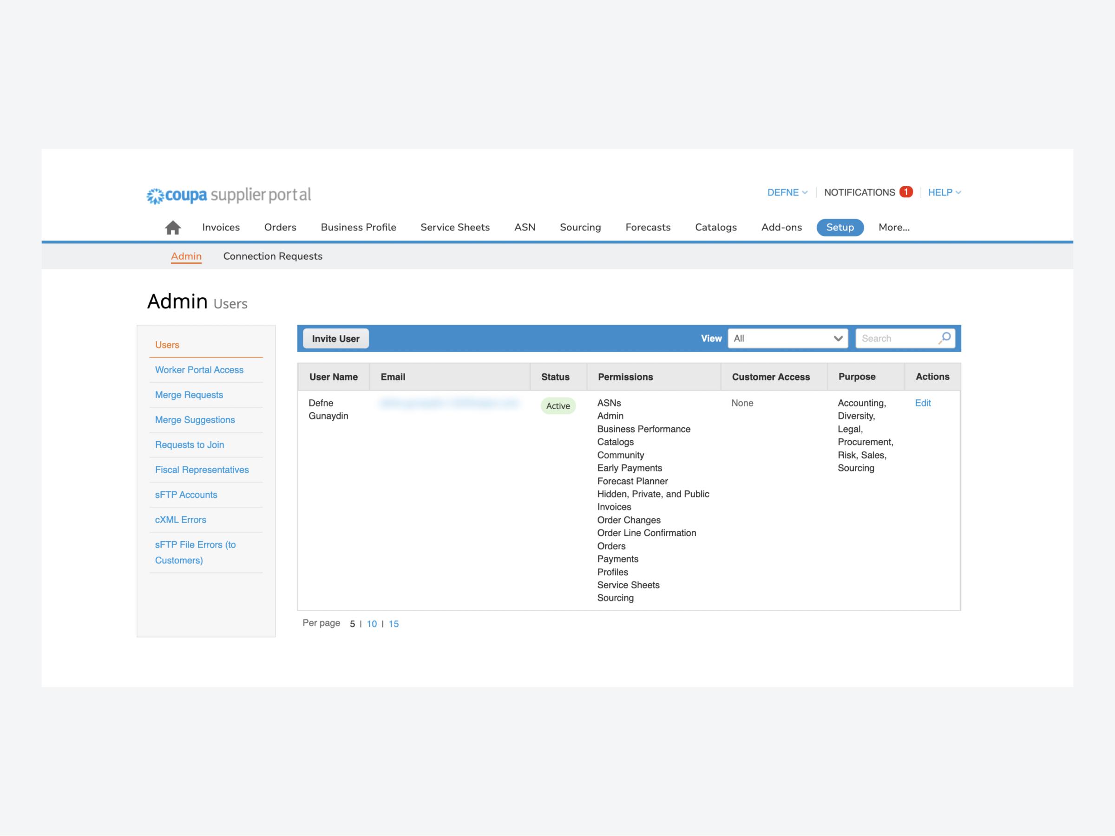This screenshot has width=1115, height=836.
Task: View the Active status indicator for Defne Gunaydin
Action: 557,405
